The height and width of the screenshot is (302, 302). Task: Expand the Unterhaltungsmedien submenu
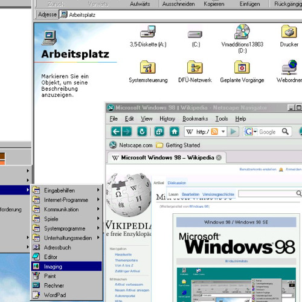pyautogui.click(x=66, y=238)
